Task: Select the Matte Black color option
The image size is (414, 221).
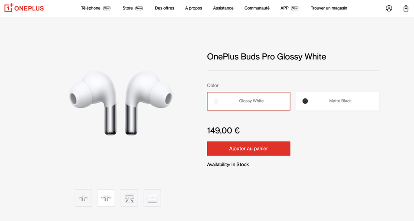Action: pyautogui.click(x=338, y=101)
